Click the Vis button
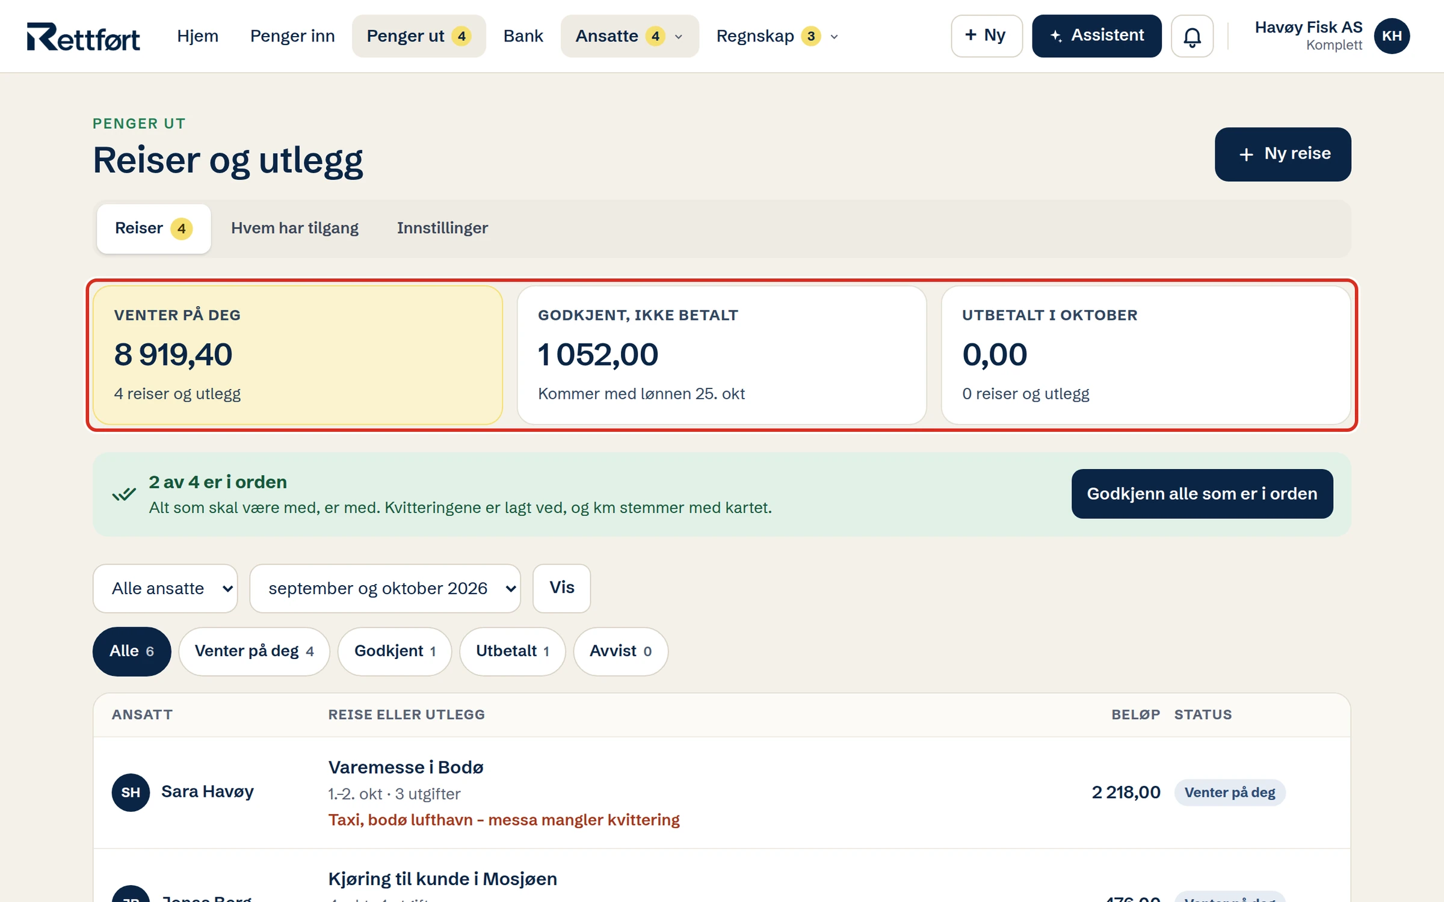 (x=561, y=588)
